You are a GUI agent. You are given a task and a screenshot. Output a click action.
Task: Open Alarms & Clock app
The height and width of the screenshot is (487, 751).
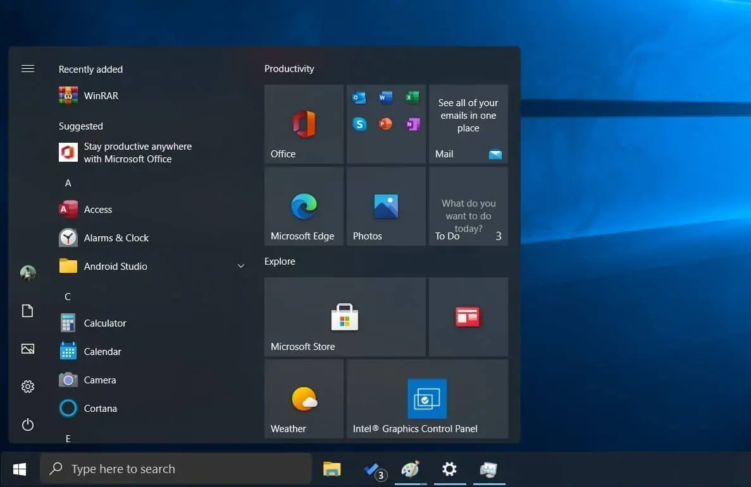click(152, 237)
